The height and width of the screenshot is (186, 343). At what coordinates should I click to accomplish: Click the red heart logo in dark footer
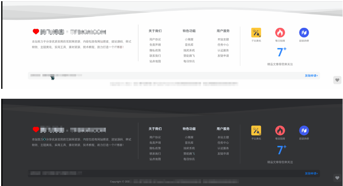(x=36, y=130)
